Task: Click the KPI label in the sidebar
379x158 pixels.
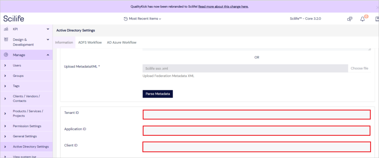Action: click(x=15, y=29)
